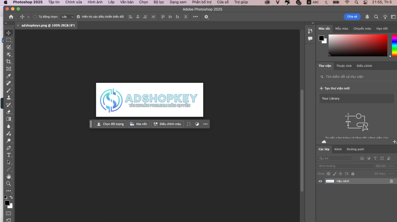Select the Clone Stamp tool
397x222 pixels.
click(x=9, y=97)
